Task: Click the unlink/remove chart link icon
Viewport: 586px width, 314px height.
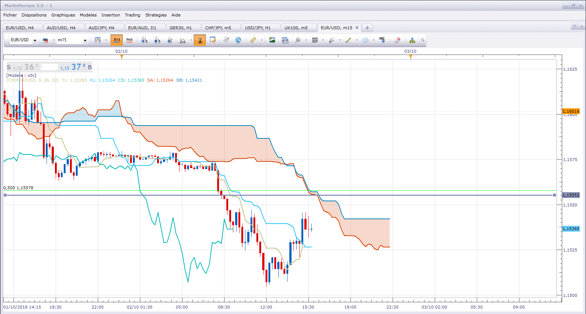Action: pyautogui.click(x=45, y=40)
